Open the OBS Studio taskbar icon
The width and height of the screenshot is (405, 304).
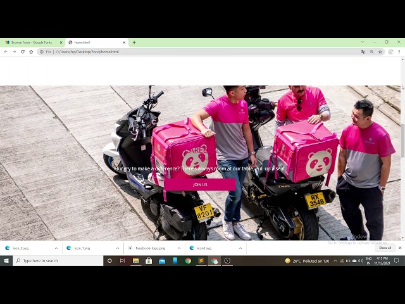(x=227, y=261)
